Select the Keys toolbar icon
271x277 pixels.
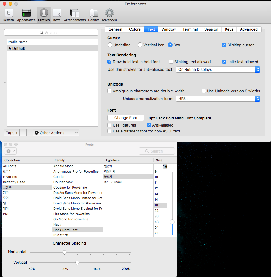click(x=57, y=13)
